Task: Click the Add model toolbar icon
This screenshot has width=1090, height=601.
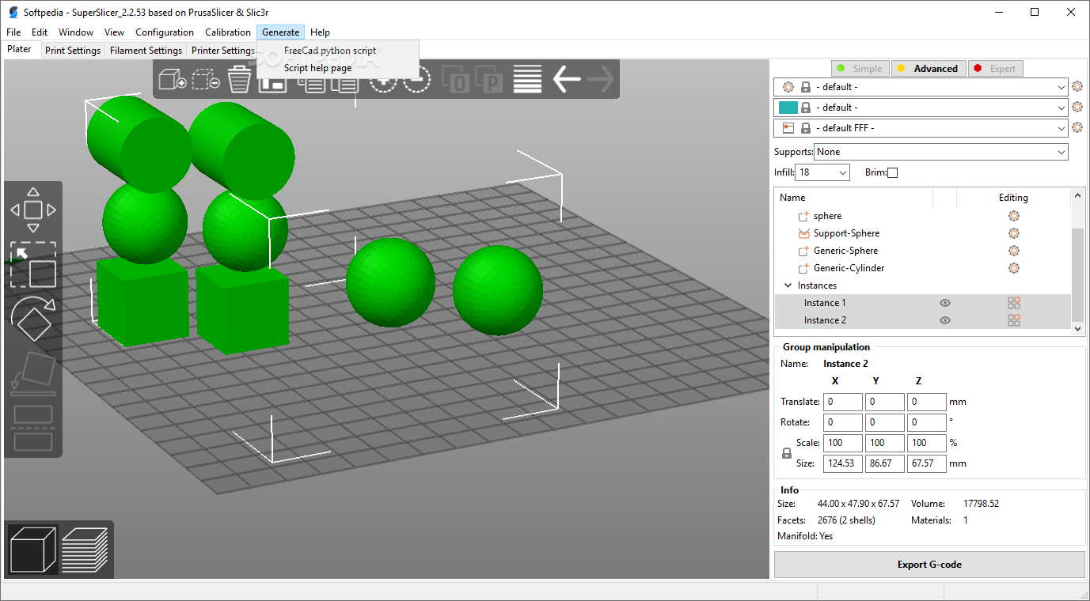Action: coord(173,79)
